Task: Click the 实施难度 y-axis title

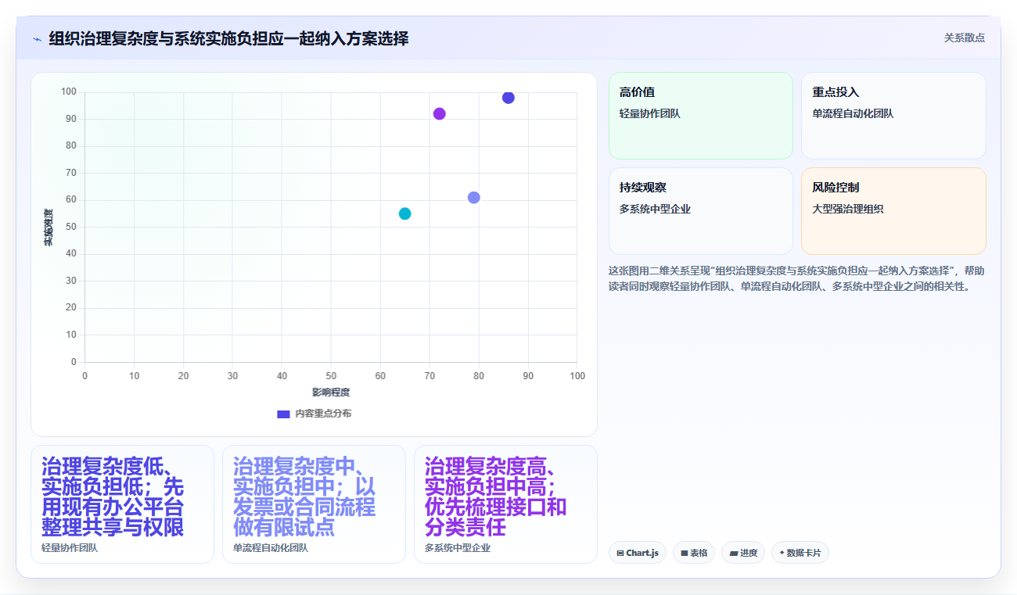Action: [x=48, y=228]
